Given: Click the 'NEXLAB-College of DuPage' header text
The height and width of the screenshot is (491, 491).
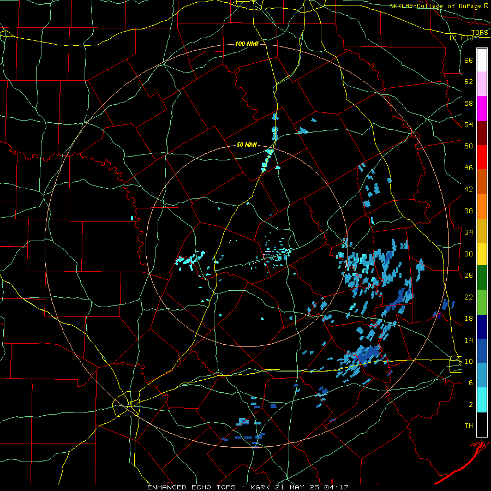Looking at the screenshot, I should 436,6.
